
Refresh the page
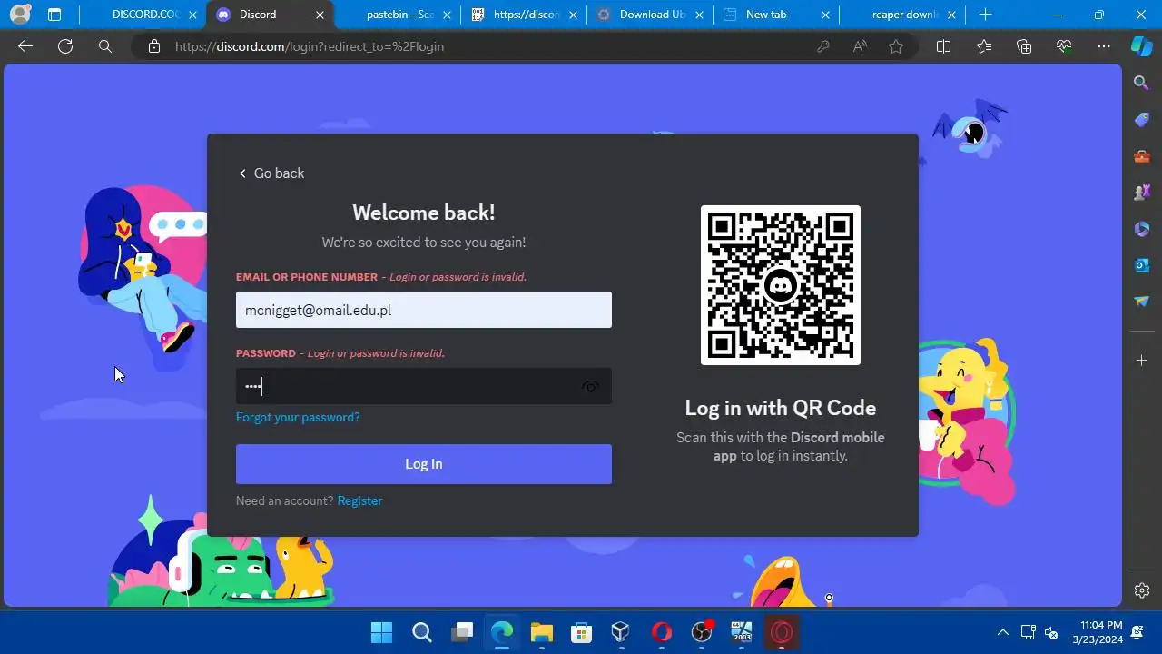click(x=65, y=46)
